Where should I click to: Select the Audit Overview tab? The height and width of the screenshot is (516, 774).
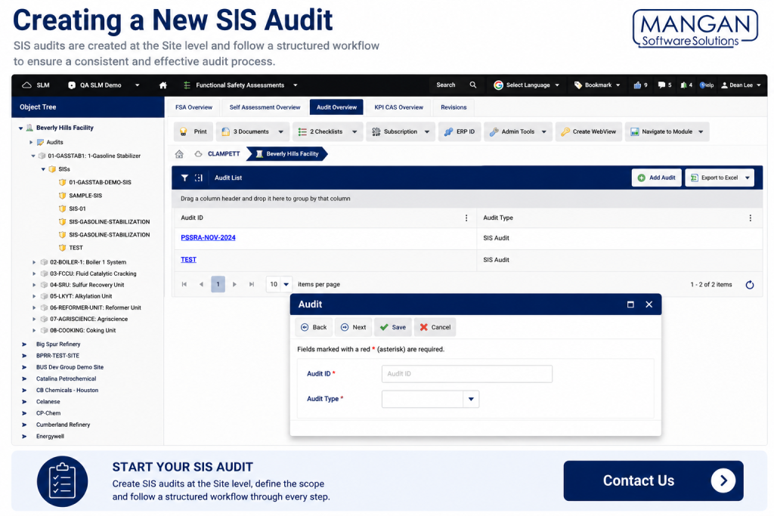(336, 107)
